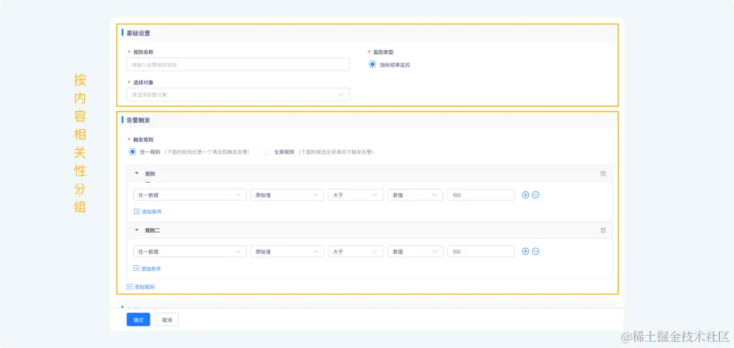The width and height of the screenshot is (734, 348).
Task: Confirm with the blue 确定 button
Action: [138, 319]
